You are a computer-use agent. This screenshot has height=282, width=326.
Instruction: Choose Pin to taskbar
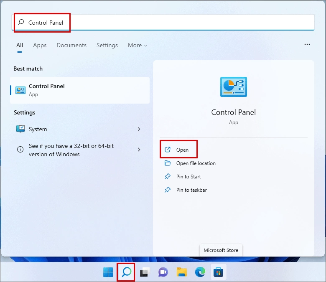tap(191, 190)
